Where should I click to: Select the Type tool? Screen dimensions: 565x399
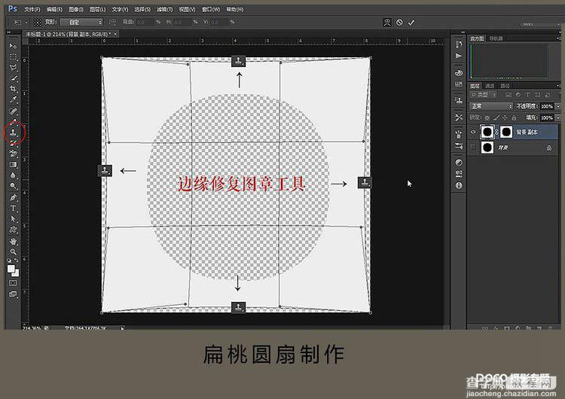(13, 208)
